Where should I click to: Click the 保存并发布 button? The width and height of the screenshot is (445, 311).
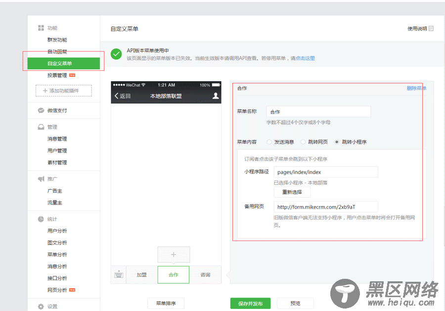pyautogui.click(x=250, y=304)
